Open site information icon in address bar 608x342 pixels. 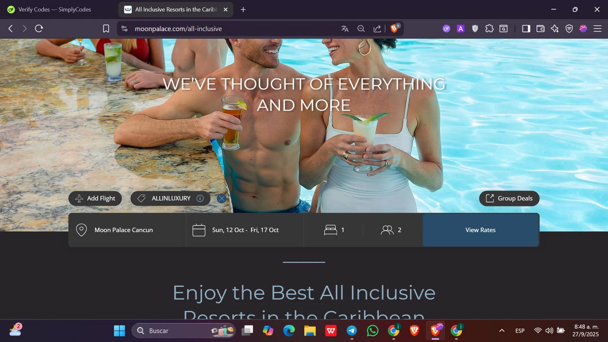tap(124, 28)
